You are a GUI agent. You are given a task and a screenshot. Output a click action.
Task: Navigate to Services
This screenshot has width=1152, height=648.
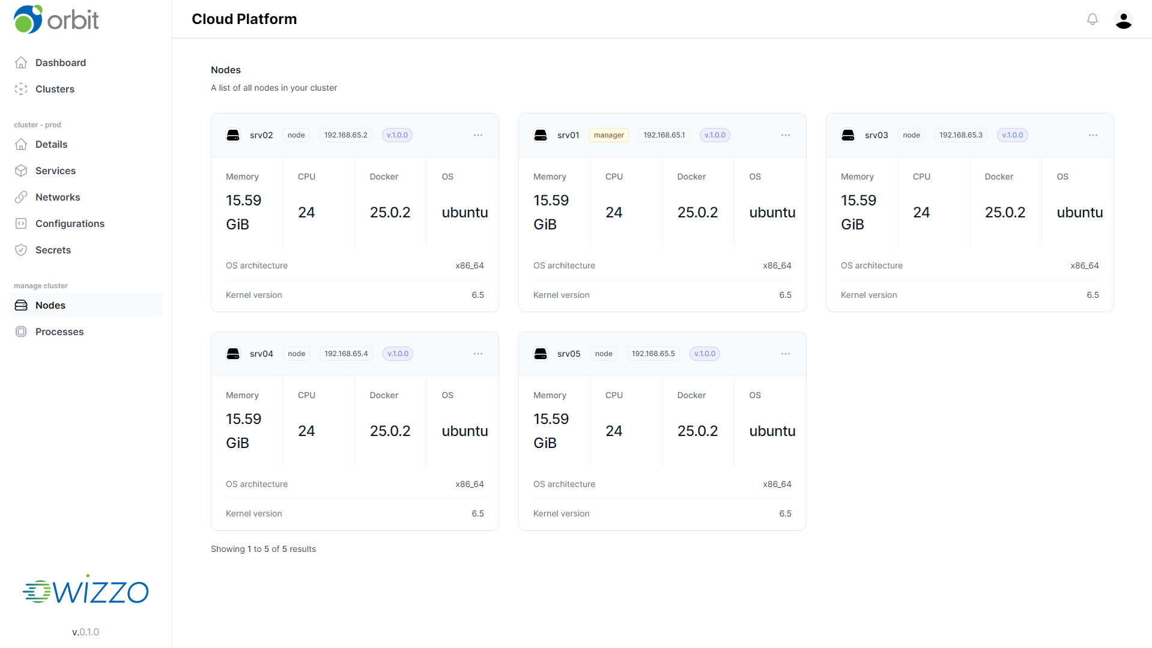(x=86, y=171)
